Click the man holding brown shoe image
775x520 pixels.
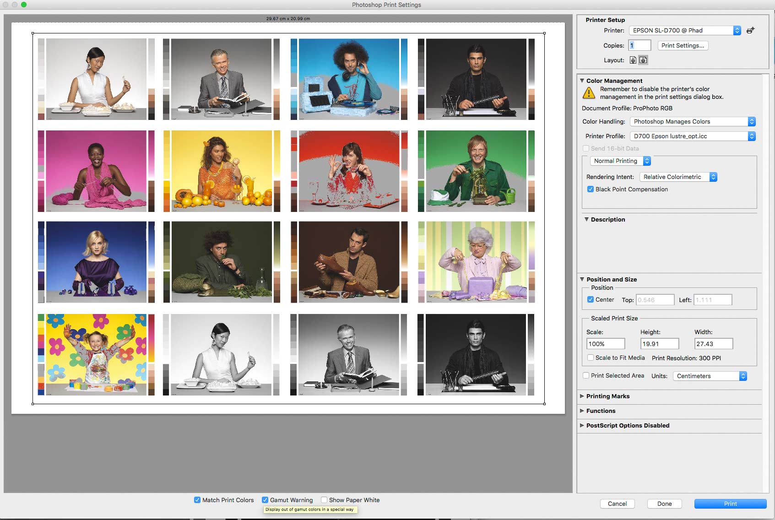coord(349,262)
